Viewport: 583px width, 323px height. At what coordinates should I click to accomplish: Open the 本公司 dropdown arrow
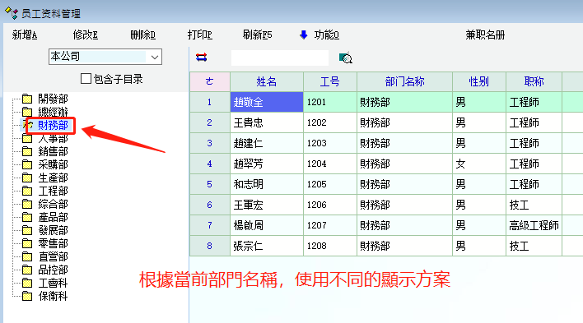pos(155,57)
